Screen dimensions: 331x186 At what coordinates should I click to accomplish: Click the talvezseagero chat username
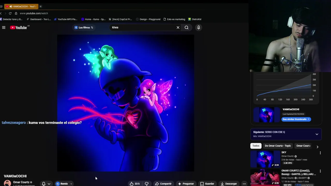coord(14,123)
